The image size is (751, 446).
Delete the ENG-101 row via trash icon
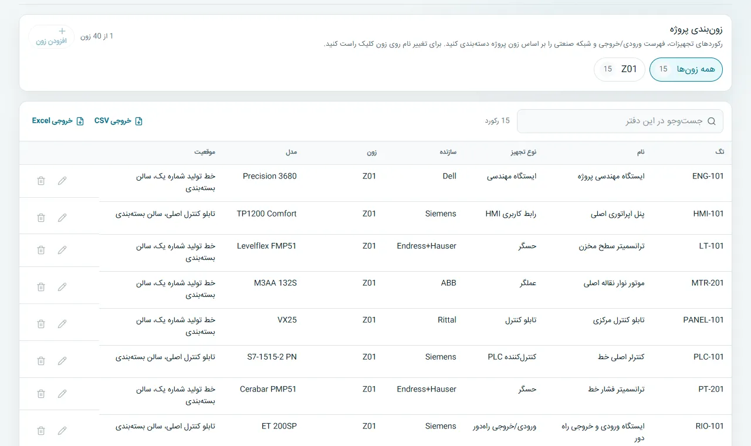point(41,181)
